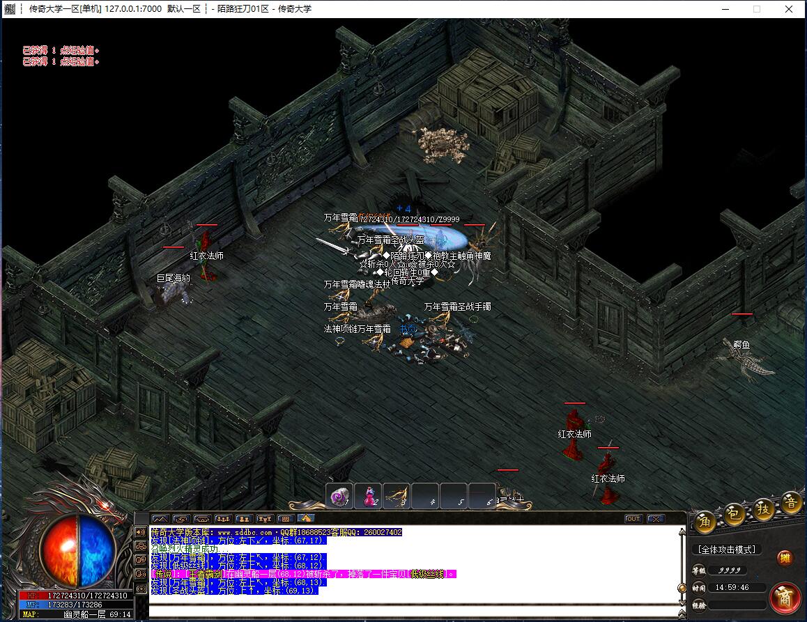Click the HP value 172724310/172724310

point(88,596)
